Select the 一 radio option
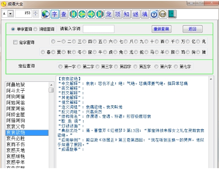Viewport: 219px width, 169px height. (x=53, y=42)
